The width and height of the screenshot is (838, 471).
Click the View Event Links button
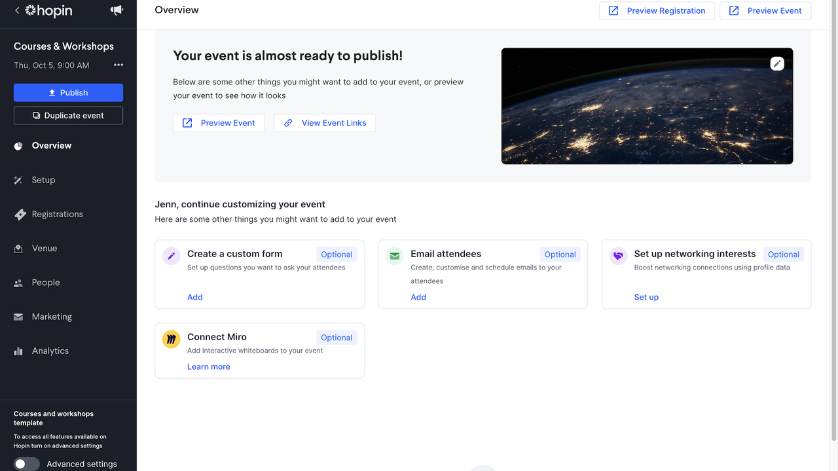tap(325, 123)
